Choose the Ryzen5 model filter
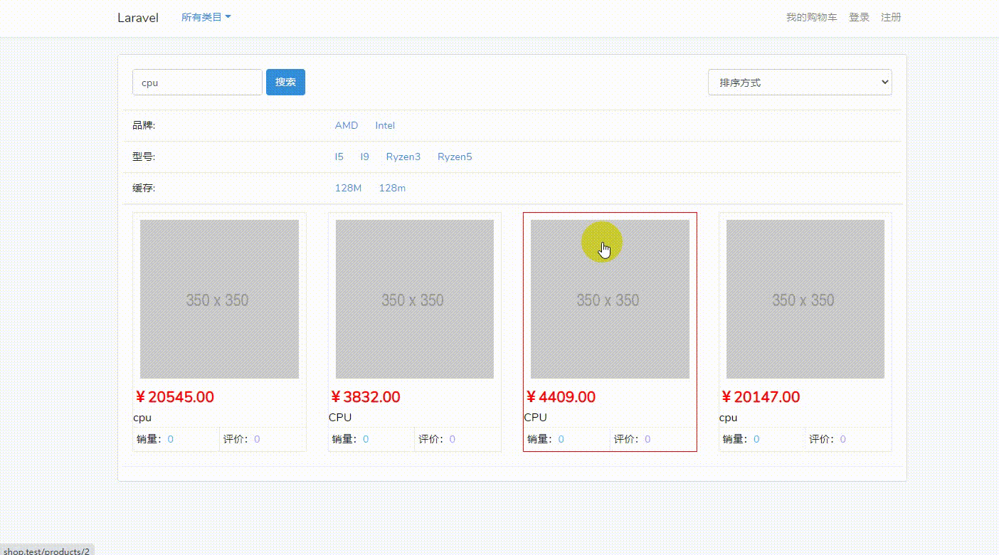 click(455, 157)
